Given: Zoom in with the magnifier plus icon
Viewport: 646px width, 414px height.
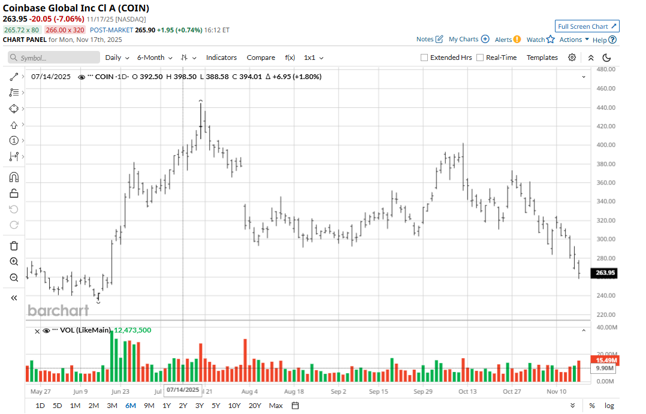Looking at the screenshot, I should [x=14, y=262].
